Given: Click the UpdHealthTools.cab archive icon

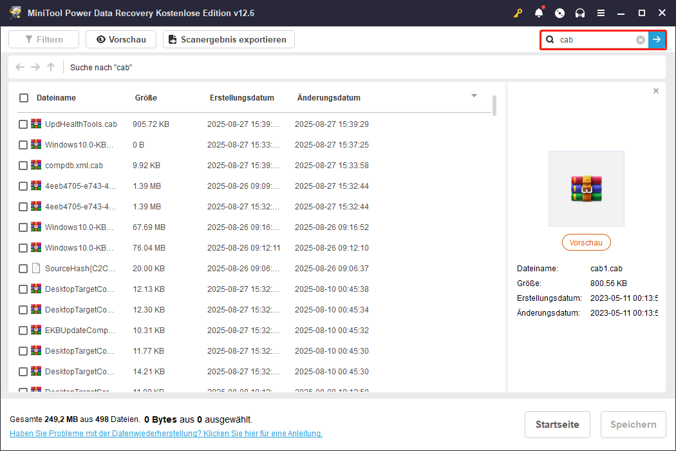Looking at the screenshot, I should point(36,124).
